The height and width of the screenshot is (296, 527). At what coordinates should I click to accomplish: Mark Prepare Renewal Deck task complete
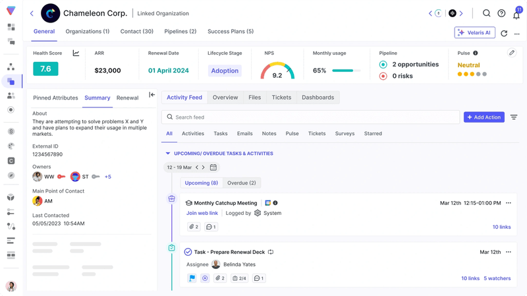point(188,252)
